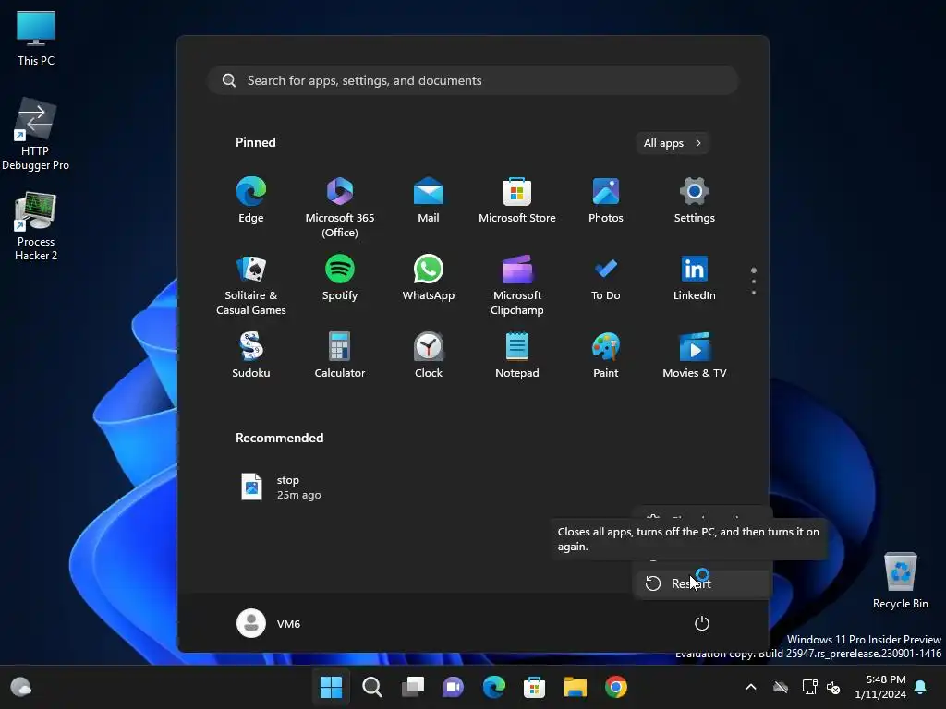Open taskbar Search
Image resolution: width=946 pixels, height=709 pixels.
[371, 687]
